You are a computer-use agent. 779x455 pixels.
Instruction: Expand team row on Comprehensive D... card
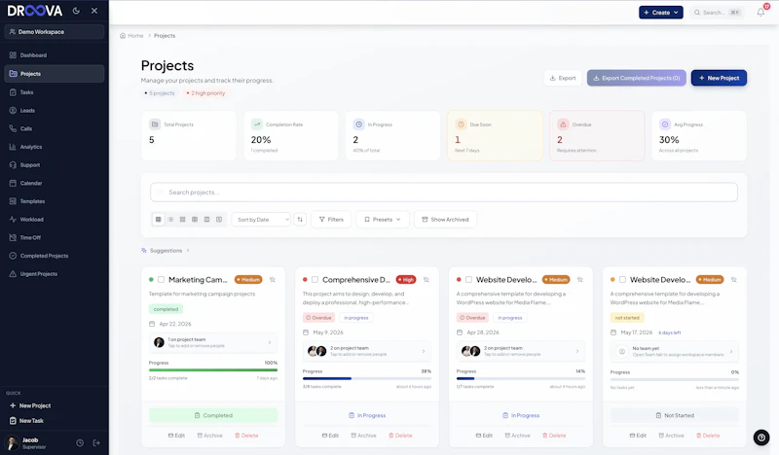[367, 351]
